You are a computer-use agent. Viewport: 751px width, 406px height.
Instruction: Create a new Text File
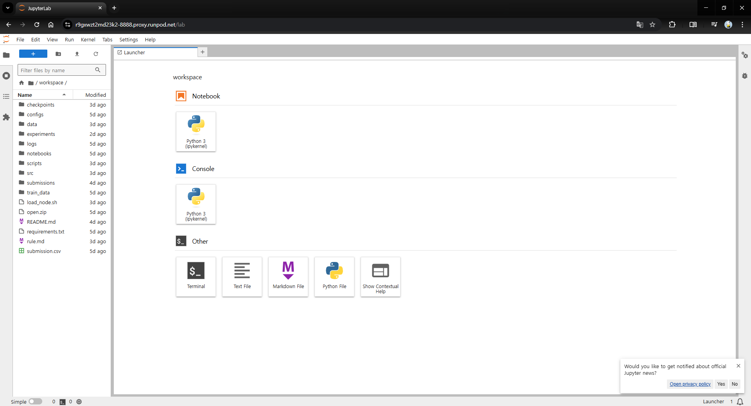tap(242, 277)
